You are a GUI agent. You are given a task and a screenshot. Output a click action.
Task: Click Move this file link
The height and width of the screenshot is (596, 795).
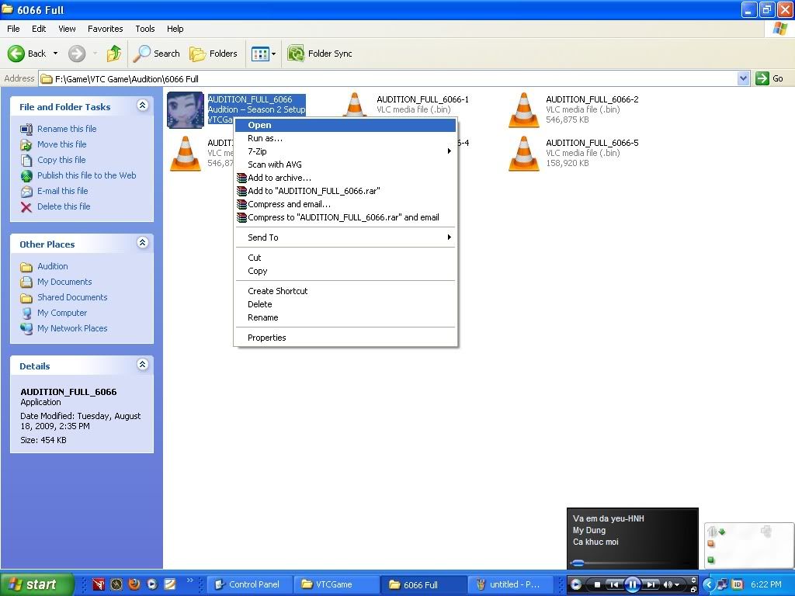click(62, 144)
